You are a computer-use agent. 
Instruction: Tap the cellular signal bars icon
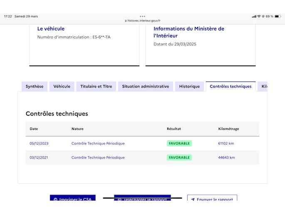click(x=254, y=16)
